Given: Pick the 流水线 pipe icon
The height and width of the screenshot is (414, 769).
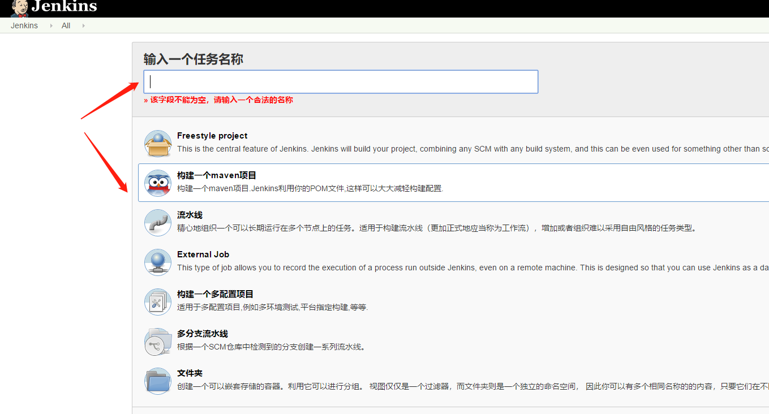Looking at the screenshot, I should (x=158, y=223).
